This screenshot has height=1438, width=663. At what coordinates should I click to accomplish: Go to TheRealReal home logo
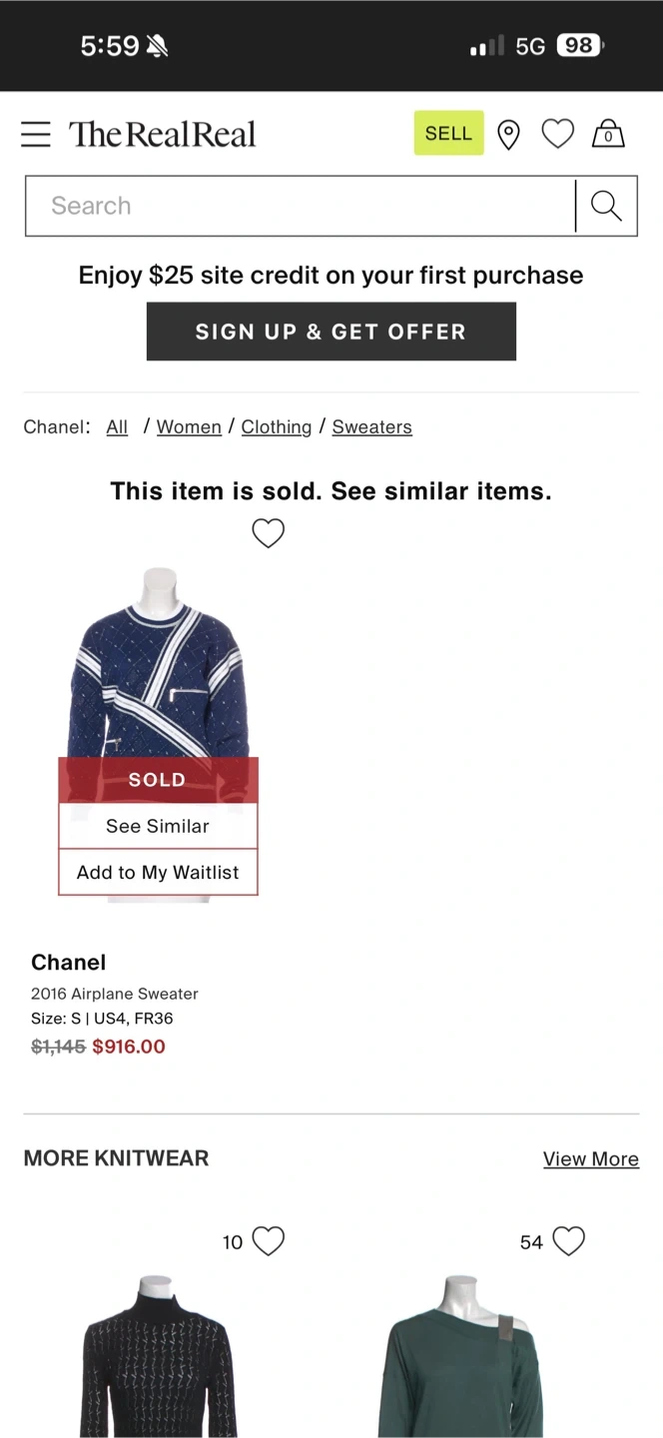(163, 134)
